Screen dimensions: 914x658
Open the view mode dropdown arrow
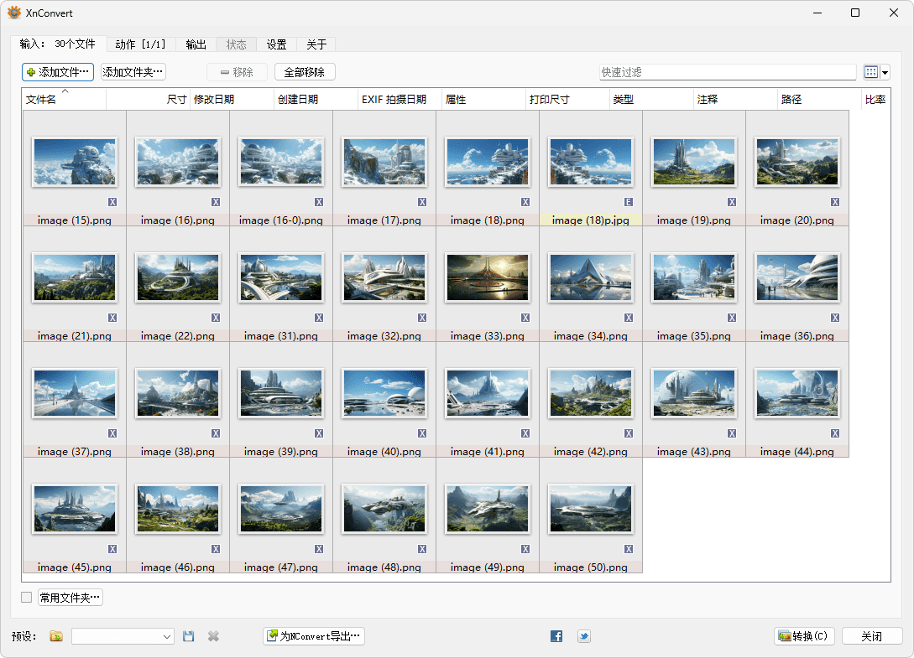click(x=885, y=72)
